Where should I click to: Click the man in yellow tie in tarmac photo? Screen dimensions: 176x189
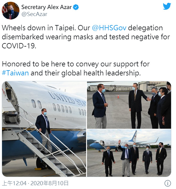coord(161,158)
